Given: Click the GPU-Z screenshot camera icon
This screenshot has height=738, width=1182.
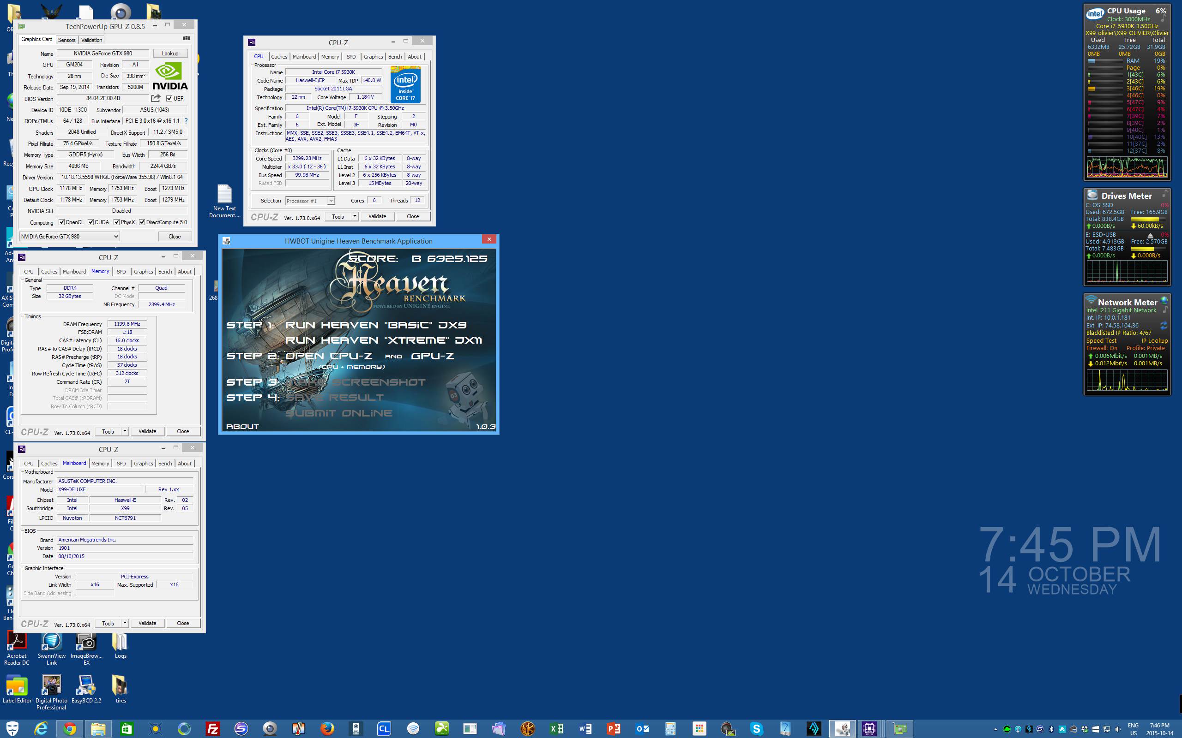Looking at the screenshot, I should tap(186, 38).
